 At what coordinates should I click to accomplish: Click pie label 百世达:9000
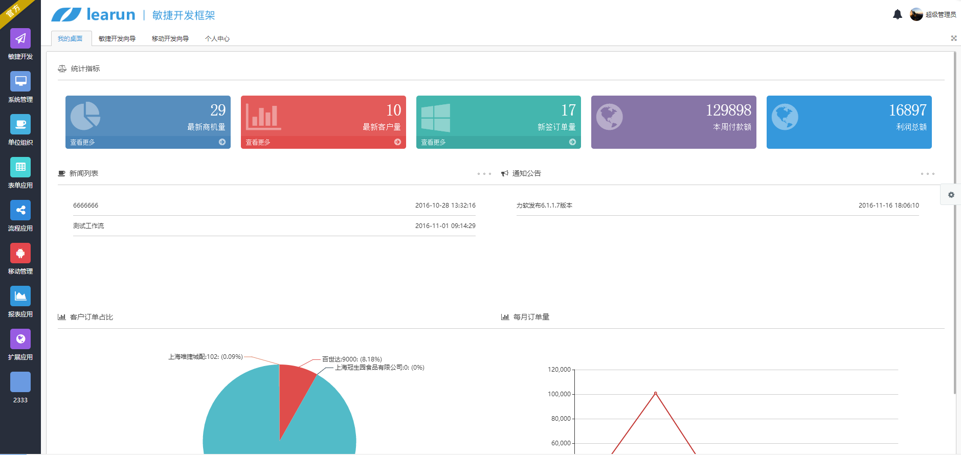352,359
